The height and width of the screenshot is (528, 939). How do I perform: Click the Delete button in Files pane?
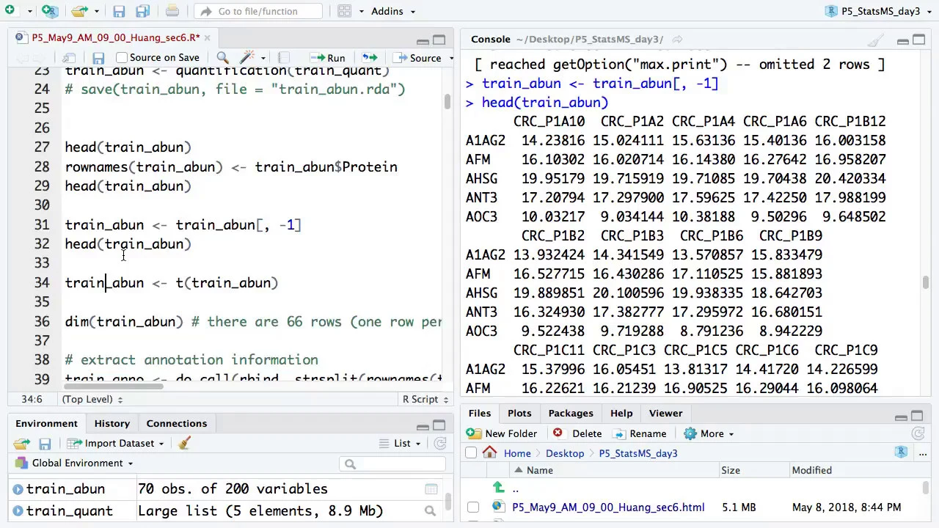point(577,433)
